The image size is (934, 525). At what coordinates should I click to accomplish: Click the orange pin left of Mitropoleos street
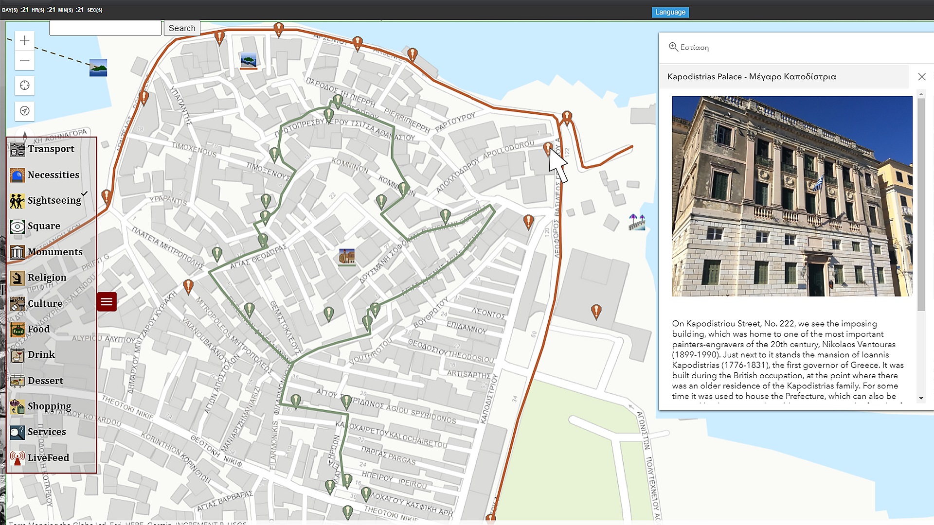click(x=188, y=287)
